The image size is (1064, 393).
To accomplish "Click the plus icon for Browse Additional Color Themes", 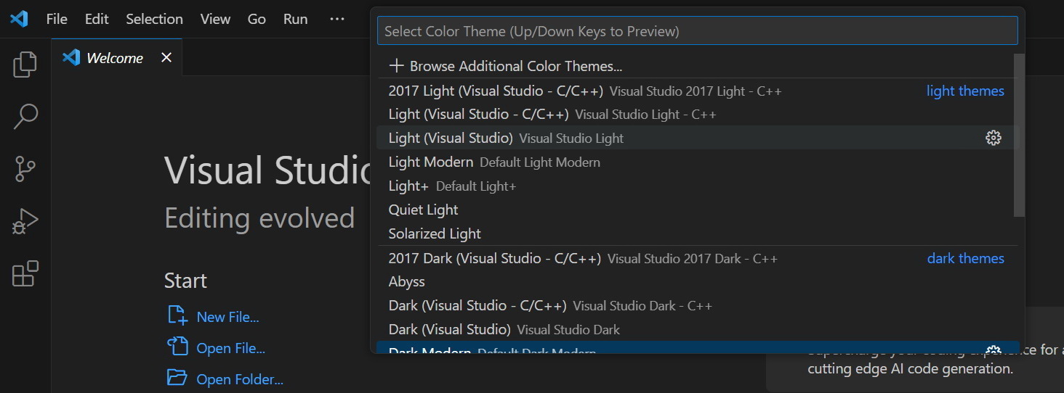I will 396,66.
